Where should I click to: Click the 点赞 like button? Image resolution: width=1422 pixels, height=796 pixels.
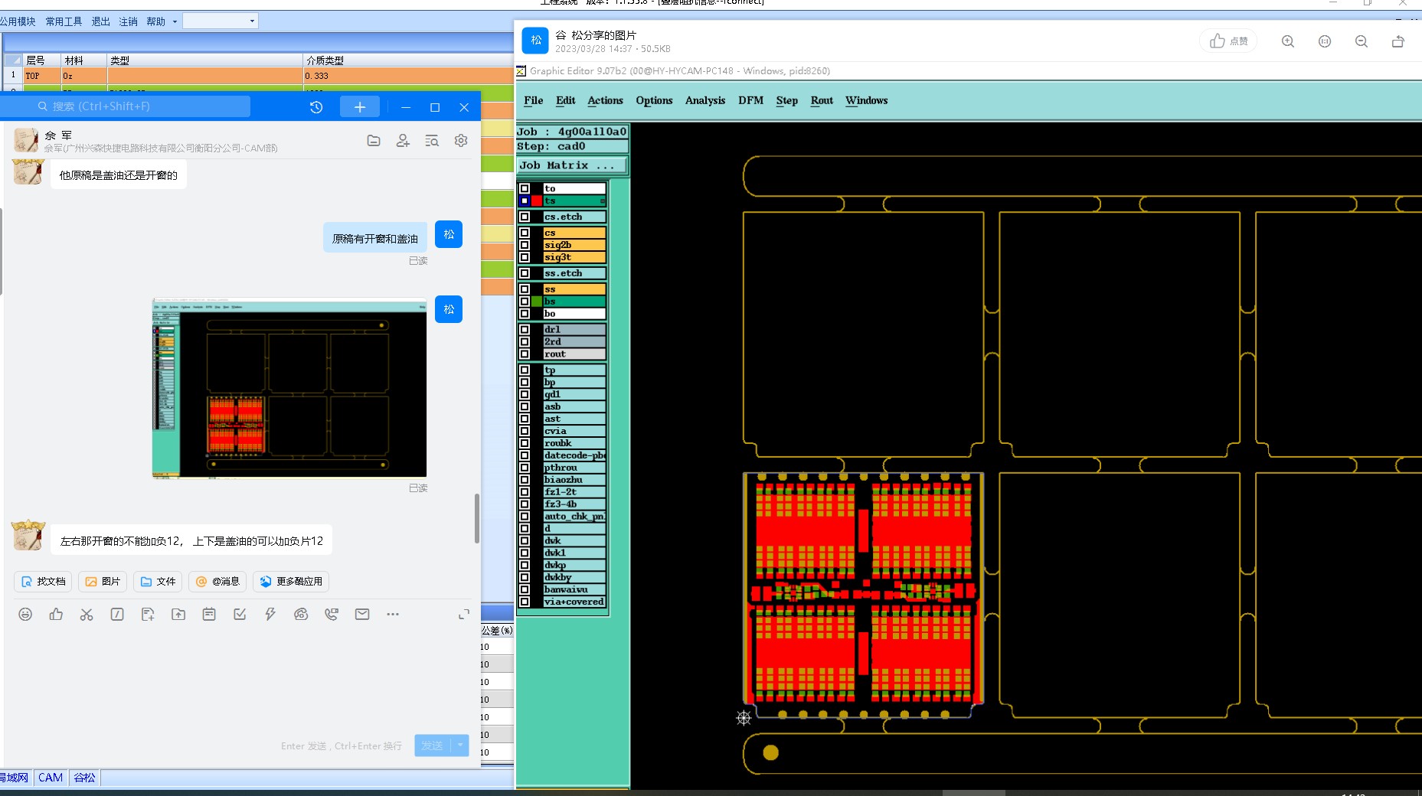pos(1228,41)
